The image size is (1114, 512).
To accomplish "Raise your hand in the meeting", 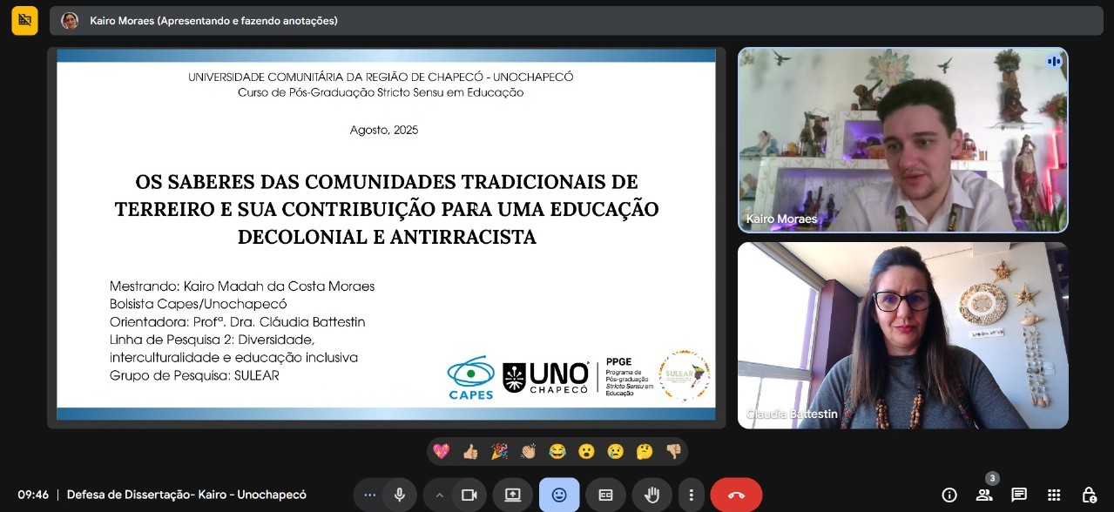I will (x=652, y=495).
